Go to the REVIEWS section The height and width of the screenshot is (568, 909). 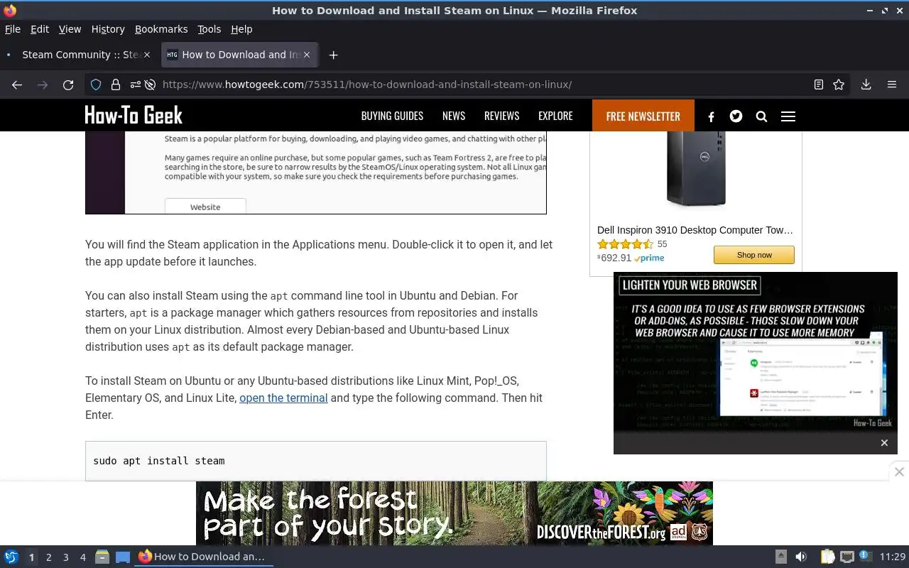point(502,116)
